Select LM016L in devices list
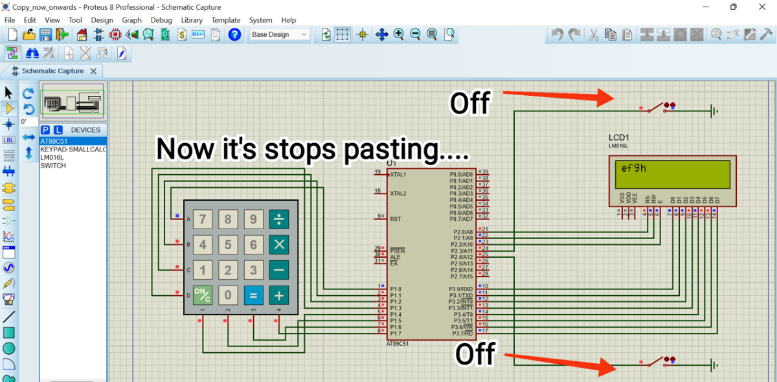Image resolution: width=777 pixels, height=382 pixels. [73, 157]
